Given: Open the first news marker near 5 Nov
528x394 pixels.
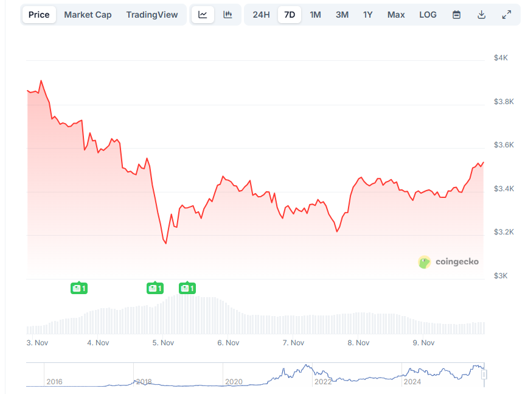Looking at the screenshot, I should [155, 288].
